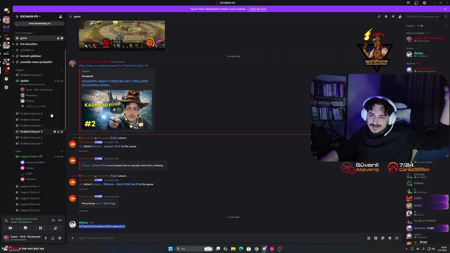This screenshot has width=450, height=253.
Task: Open the emoji picker in message box
Action: coord(390,238)
